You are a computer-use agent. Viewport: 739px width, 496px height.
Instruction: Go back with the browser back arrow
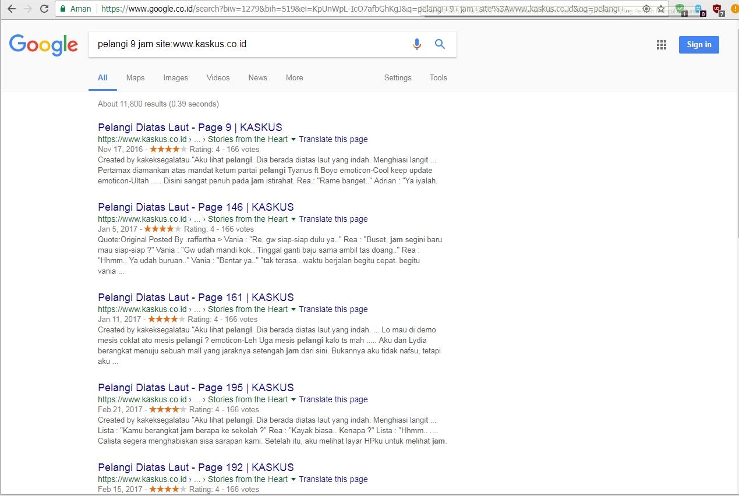[11, 9]
